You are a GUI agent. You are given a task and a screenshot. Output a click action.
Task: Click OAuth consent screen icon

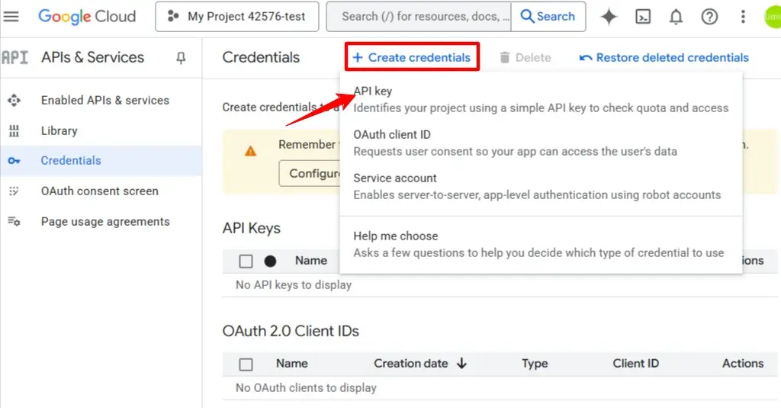[14, 191]
